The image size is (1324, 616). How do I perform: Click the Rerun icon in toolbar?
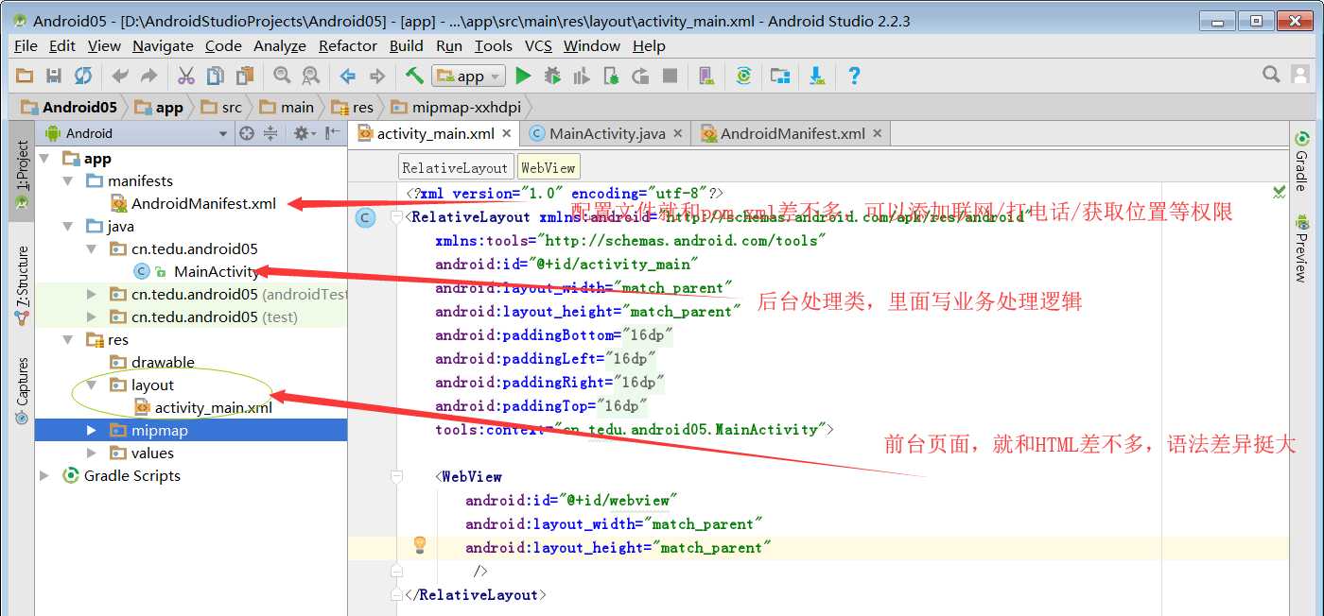(640, 76)
